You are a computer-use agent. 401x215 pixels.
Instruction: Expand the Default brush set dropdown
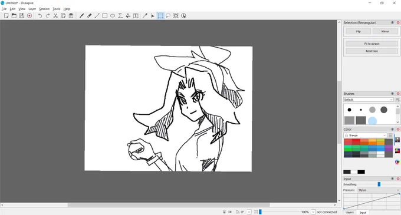point(368,100)
